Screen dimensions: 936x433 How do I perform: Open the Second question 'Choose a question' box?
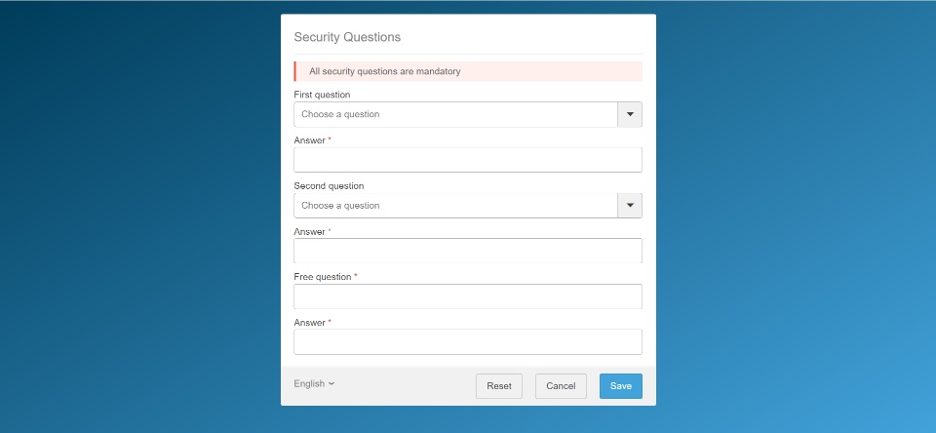[455, 206]
